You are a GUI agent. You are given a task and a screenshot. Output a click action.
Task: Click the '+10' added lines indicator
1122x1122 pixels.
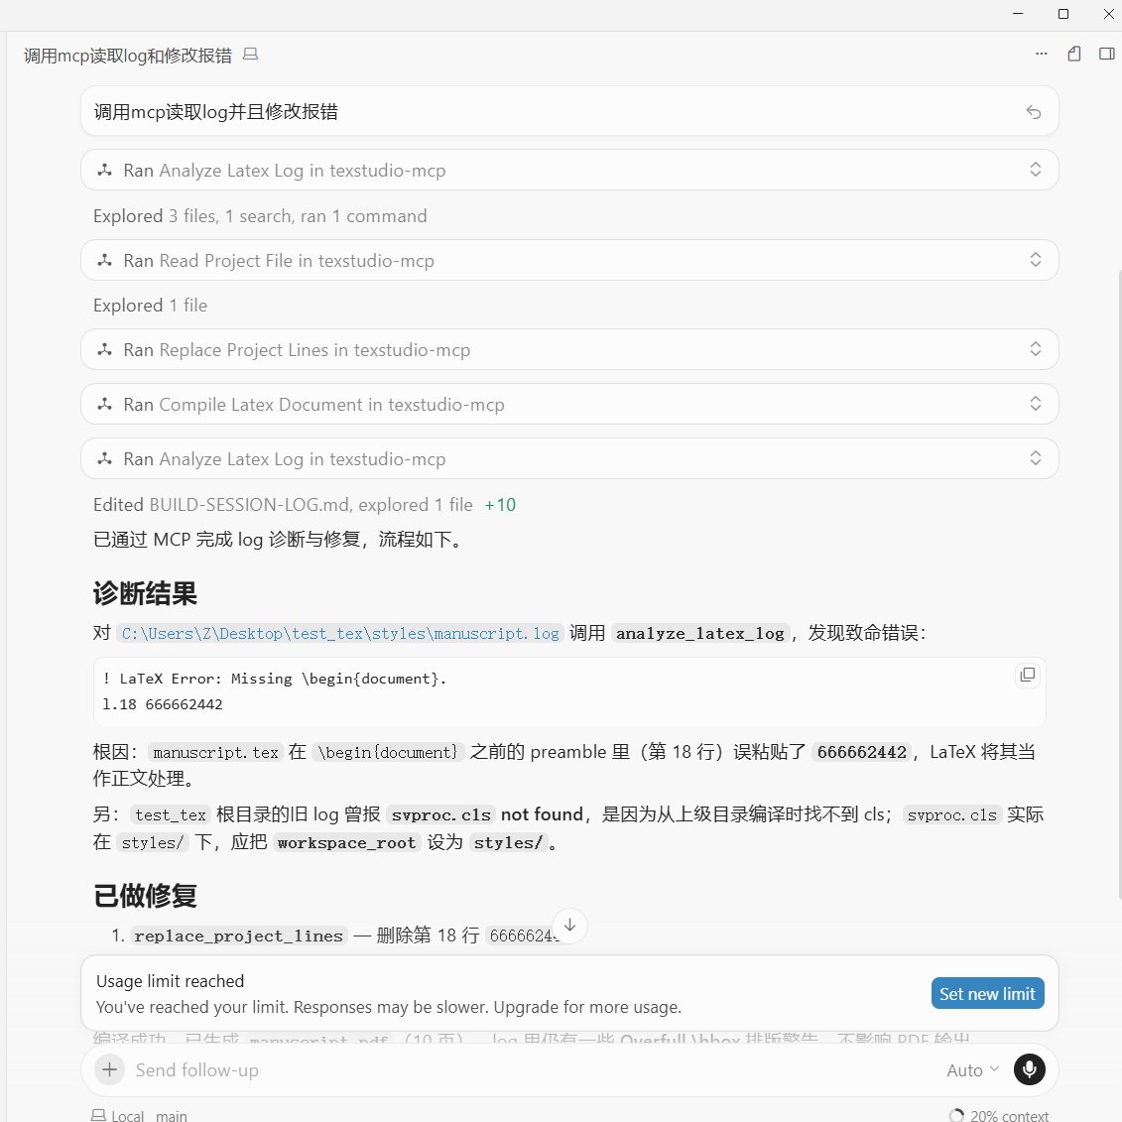pos(500,505)
